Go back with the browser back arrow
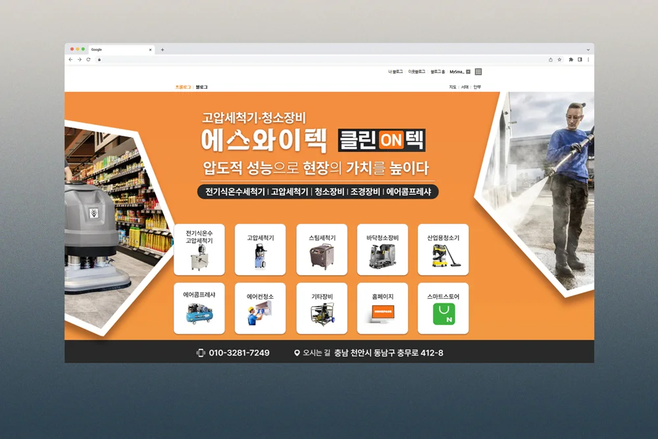 coord(70,60)
